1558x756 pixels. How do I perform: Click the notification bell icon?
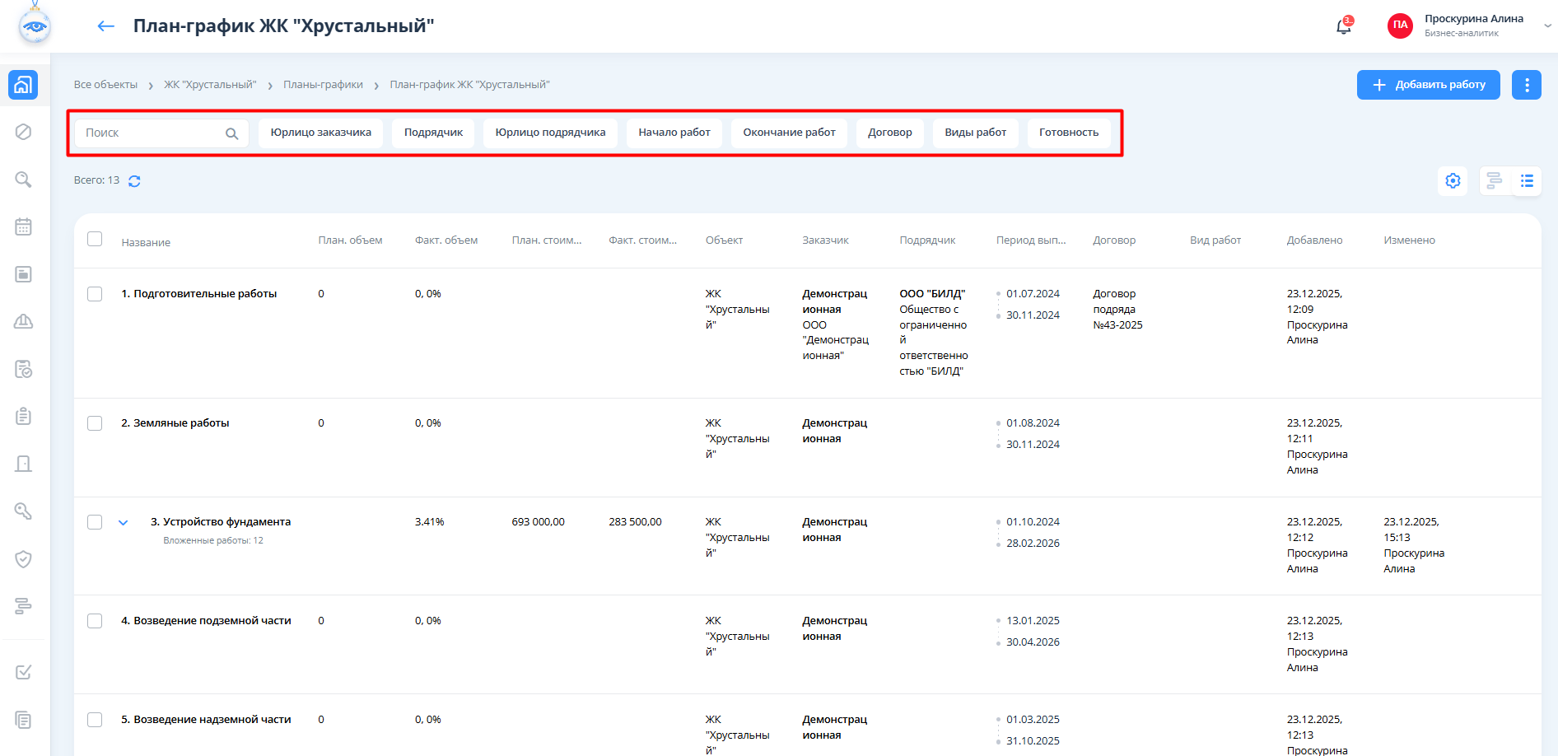click(1343, 26)
